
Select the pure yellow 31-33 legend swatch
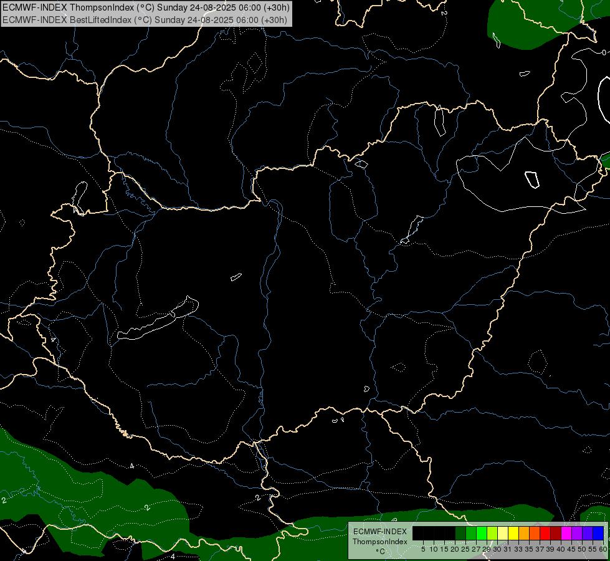(513, 533)
